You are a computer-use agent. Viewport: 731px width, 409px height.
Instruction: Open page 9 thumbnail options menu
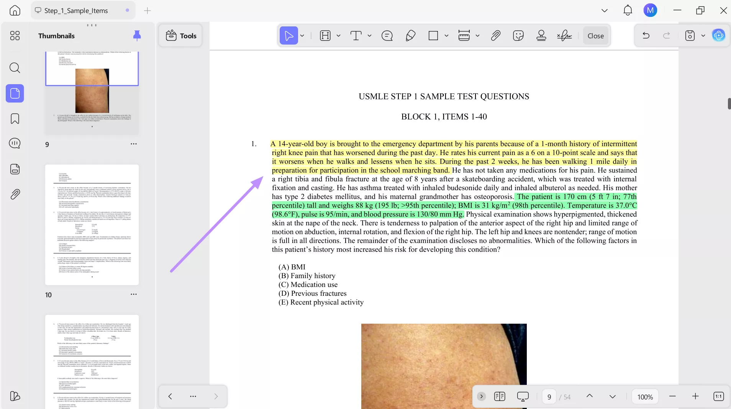pos(134,144)
